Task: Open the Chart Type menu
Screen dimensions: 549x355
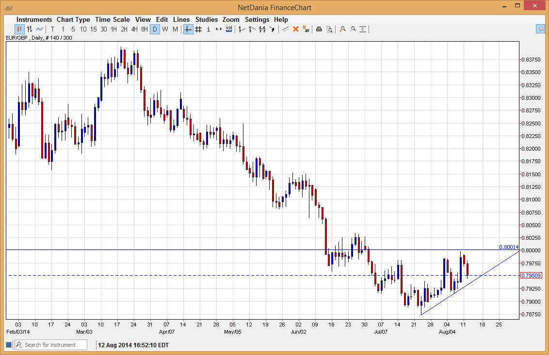Action: pyautogui.click(x=73, y=19)
